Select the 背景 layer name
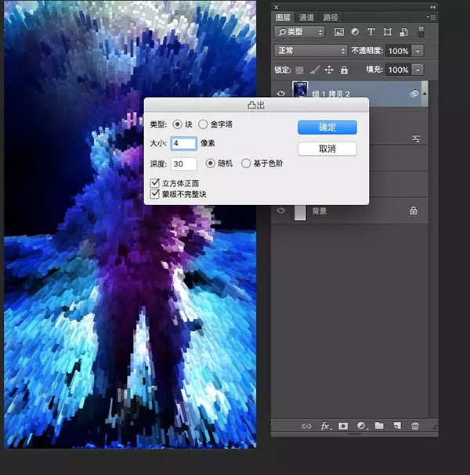The height and width of the screenshot is (475, 470). coord(320,211)
